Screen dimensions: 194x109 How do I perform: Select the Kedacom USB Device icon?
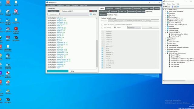168,23
